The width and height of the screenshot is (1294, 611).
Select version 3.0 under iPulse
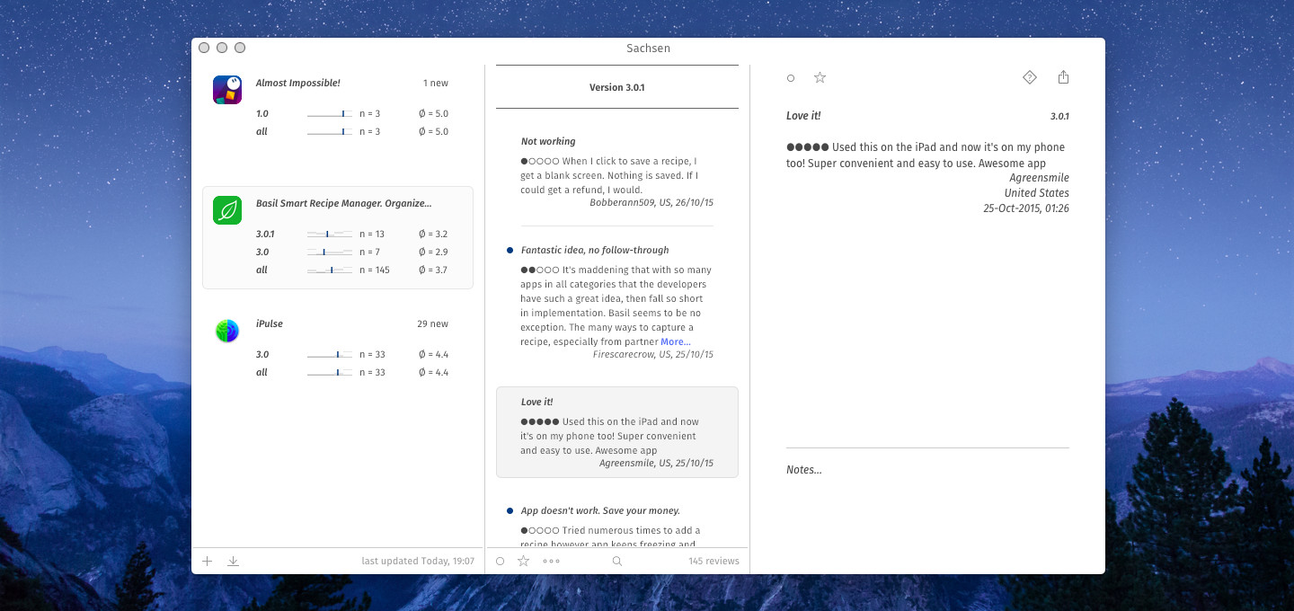352,354
